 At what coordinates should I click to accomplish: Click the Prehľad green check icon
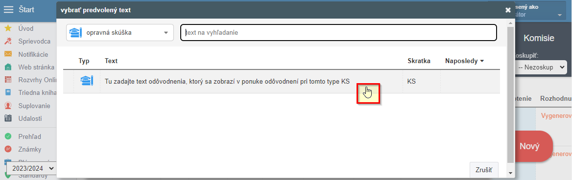tap(8, 136)
